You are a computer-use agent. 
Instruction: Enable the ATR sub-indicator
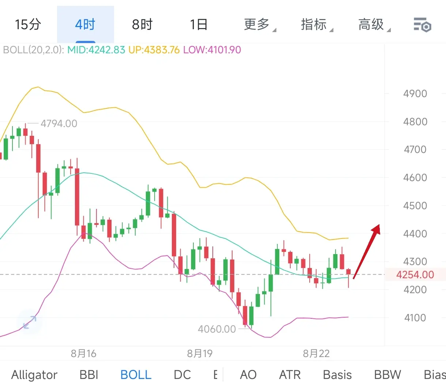click(290, 375)
